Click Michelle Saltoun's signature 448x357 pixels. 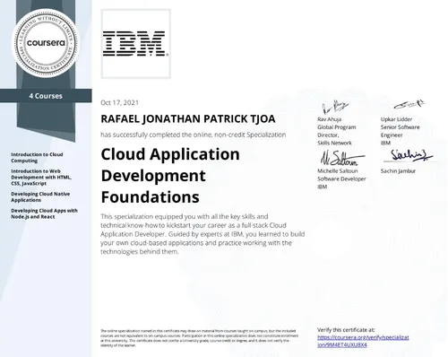point(342,159)
